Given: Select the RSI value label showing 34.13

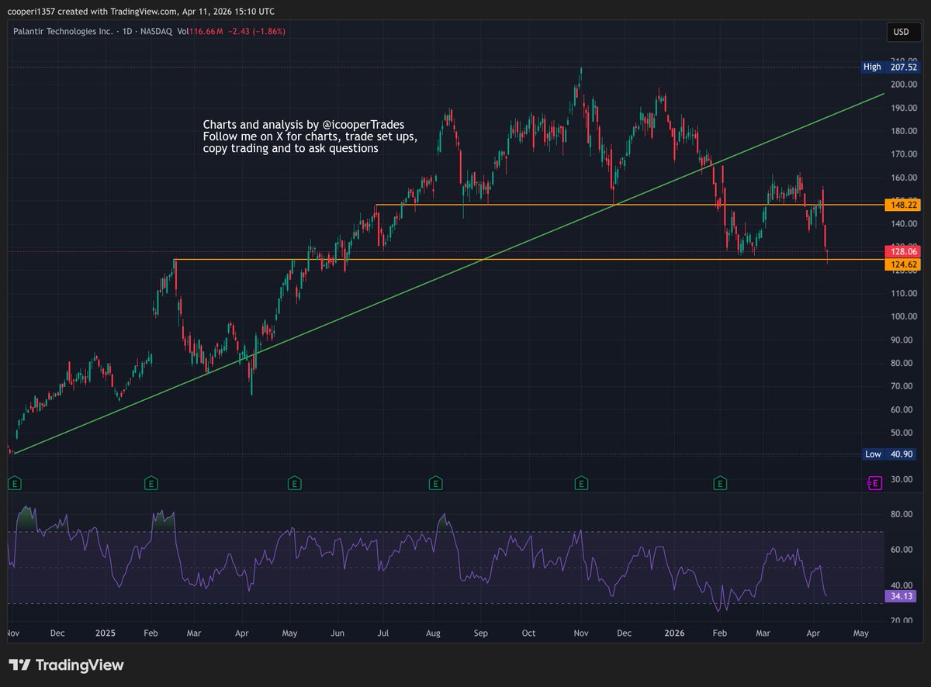Looking at the screenshot, I should (899, 596).
